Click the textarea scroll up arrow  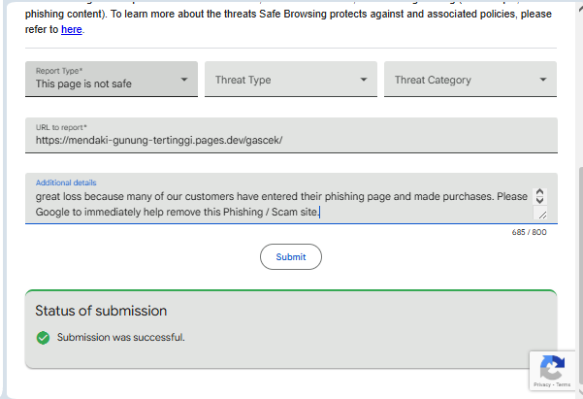540,192
